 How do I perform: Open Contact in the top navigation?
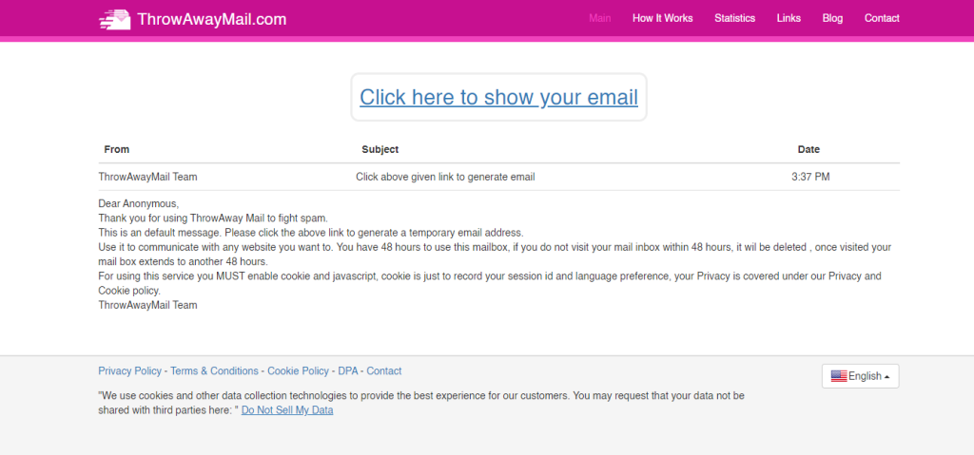coord(882,18)
